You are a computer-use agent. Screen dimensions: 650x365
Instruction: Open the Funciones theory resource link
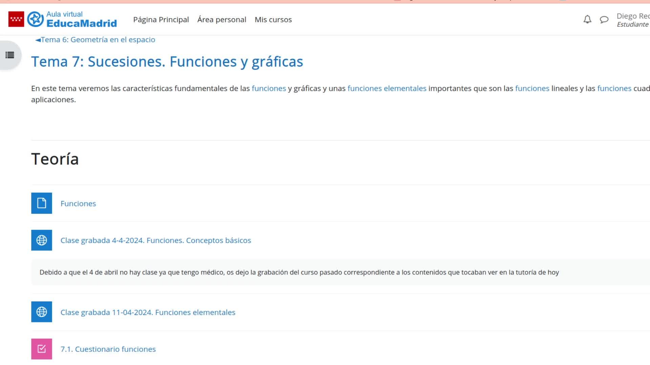(78, 203)
